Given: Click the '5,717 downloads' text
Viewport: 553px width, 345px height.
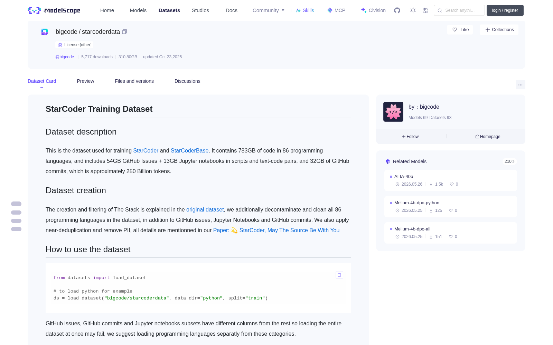Looking at the screenshot, I should (x=97, y=57).
